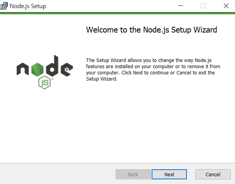Screen dimensions: 235x184
Task: Minimize the Node.js Setup window
Action: pyautogui.click(x=181, y=6)
